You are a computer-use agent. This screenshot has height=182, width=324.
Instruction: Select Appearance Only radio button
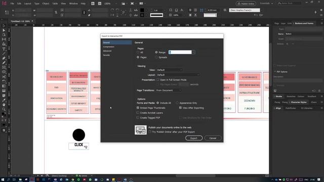pos(177,103)
